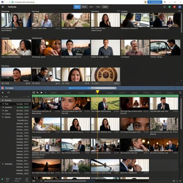
Task: Click the yellow playhead marker
Action: tap(97, 91)
